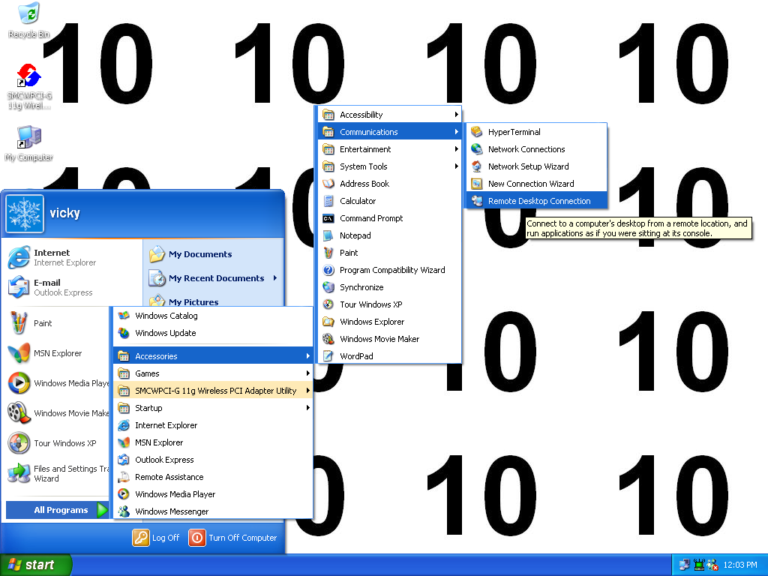Open the Recycle Bin desktop icon
Screen dimensions: 768x576
(29, 20)
